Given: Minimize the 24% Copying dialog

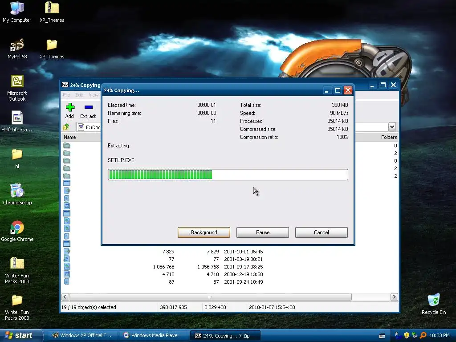Looking at the screenshot, I should coord(327,90).
